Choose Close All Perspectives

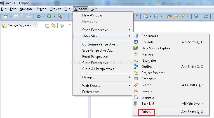[x=103, y=69]
